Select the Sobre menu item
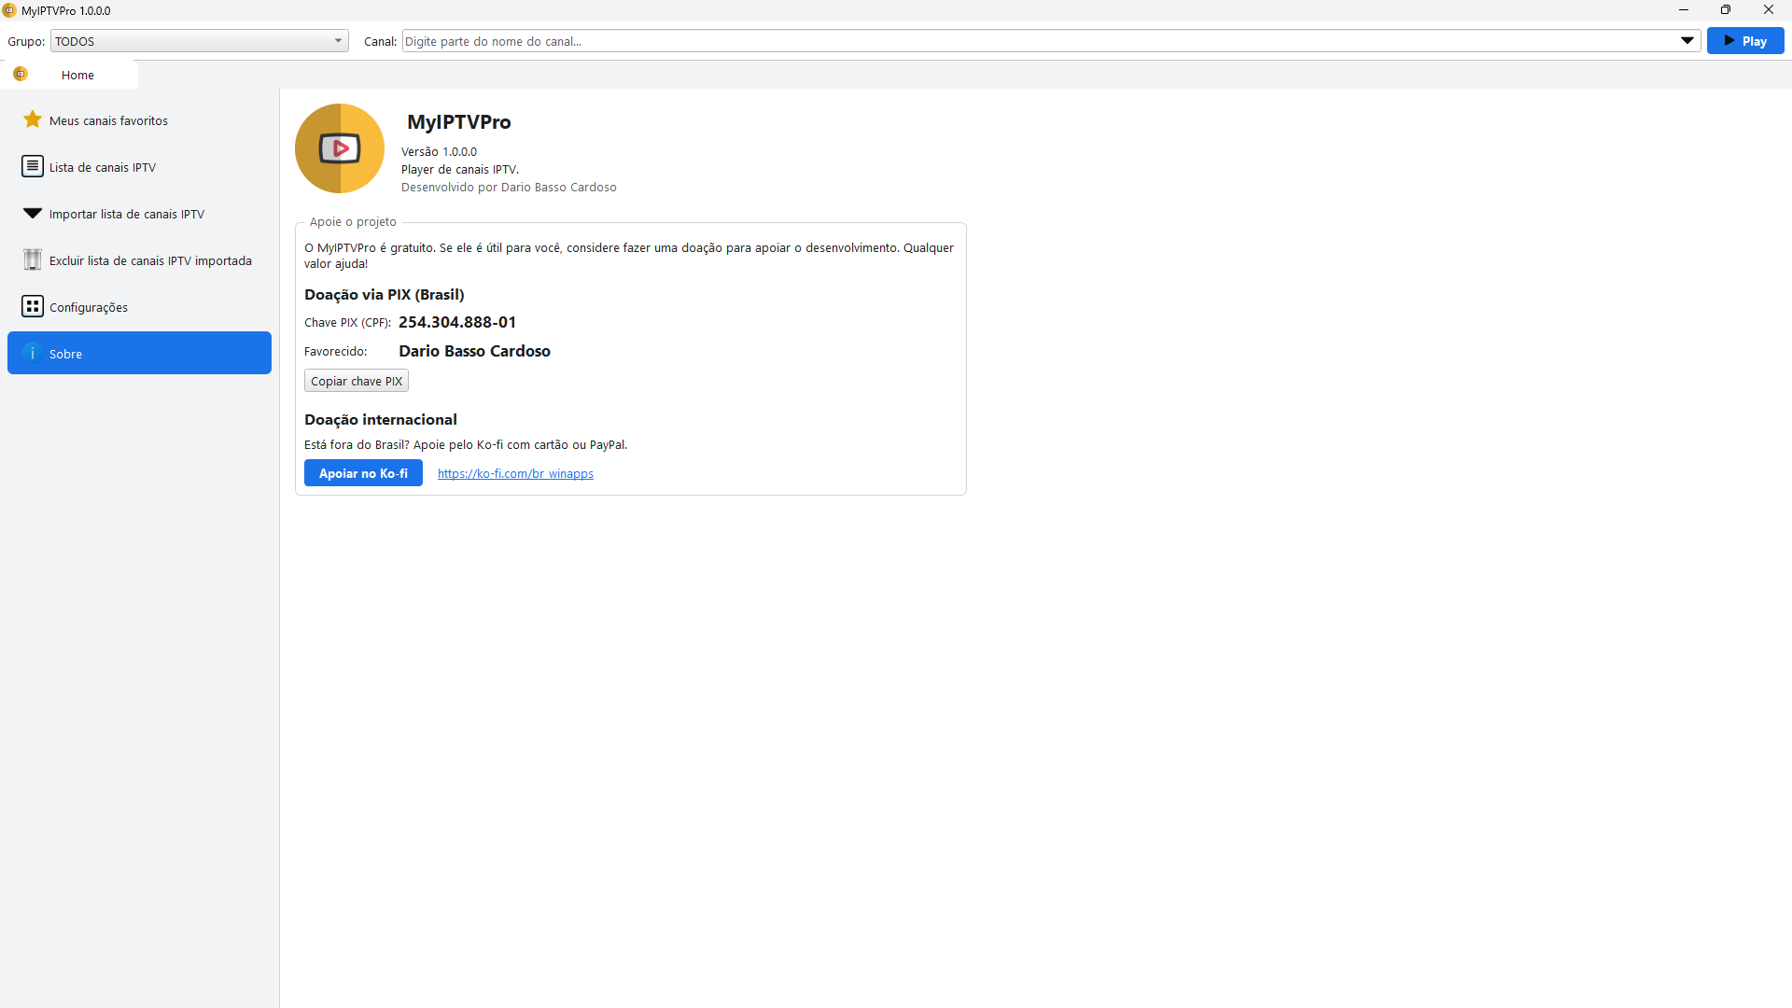1792x1008 pixels. click(x=139, y=353)
